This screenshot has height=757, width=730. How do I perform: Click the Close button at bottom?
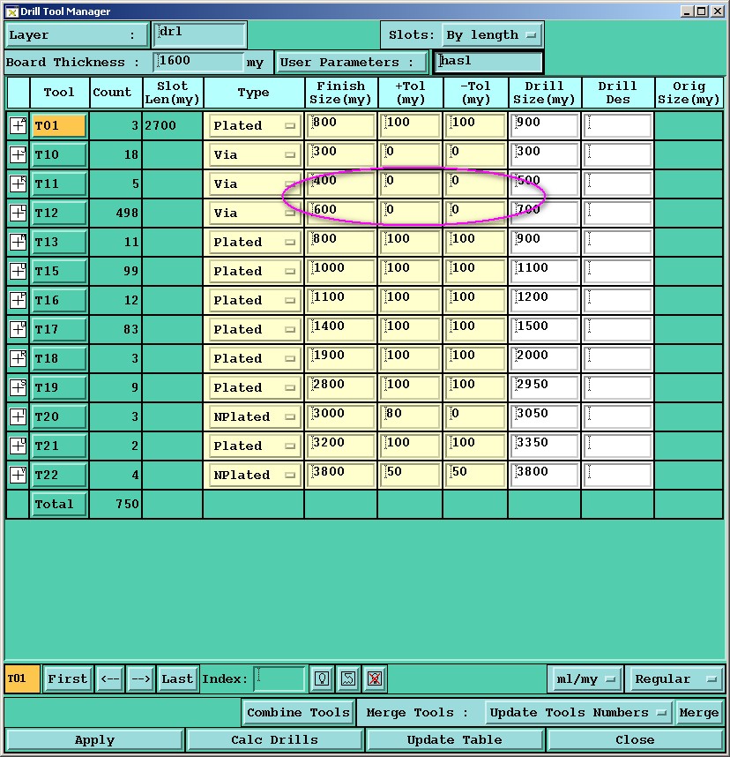(635, 740)
